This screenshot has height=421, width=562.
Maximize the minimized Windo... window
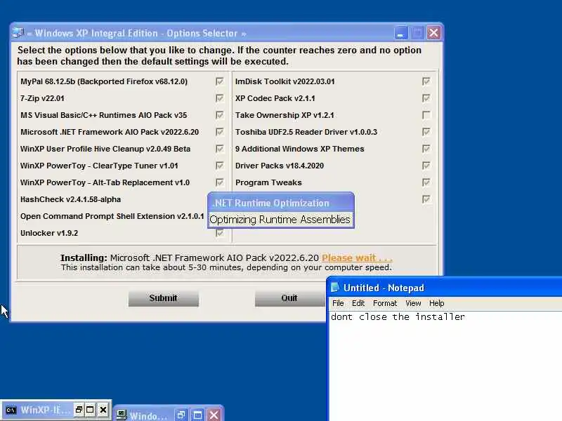click(x=197, y=415)
